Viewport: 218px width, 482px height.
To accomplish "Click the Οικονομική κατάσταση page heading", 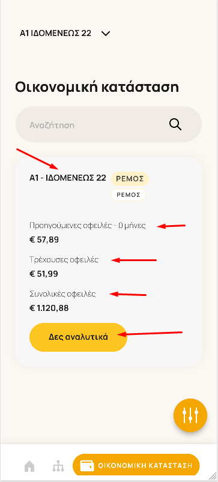I will (97, 87).
